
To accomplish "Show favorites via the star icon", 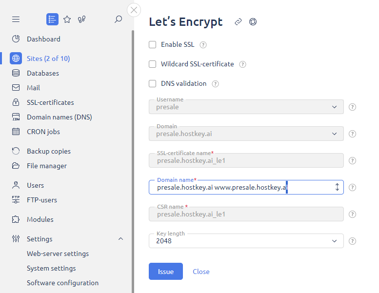I will pos(67,20).
